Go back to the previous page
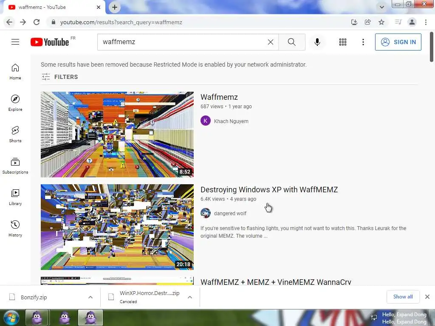Screen dimensions: 435x326 [9, 22]
